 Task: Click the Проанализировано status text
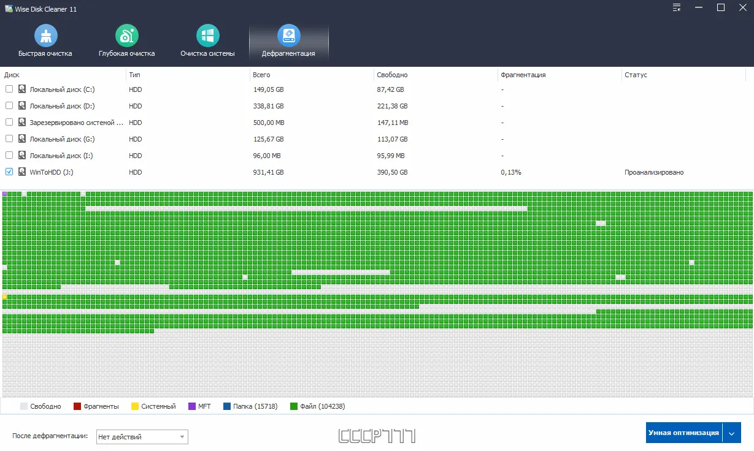point(654,172)
